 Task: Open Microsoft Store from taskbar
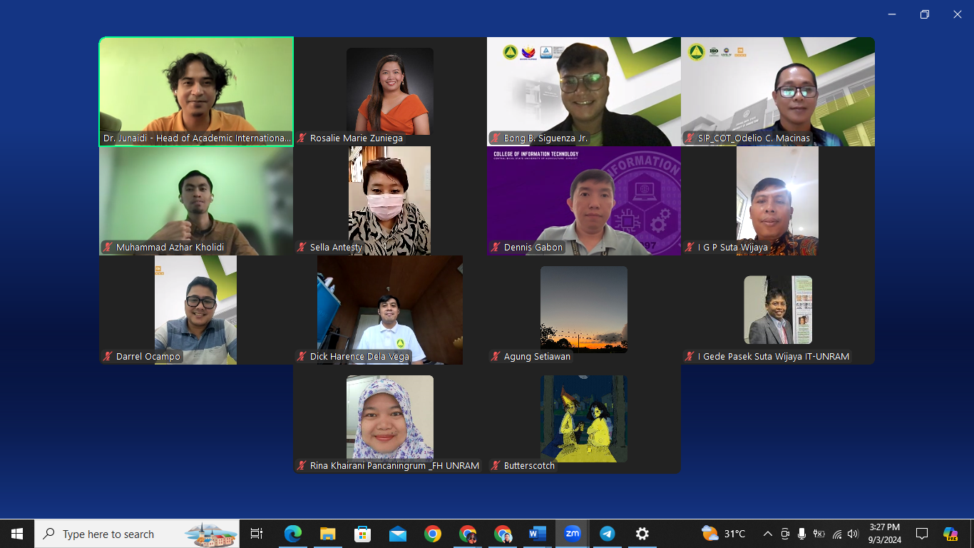point(362,534)
